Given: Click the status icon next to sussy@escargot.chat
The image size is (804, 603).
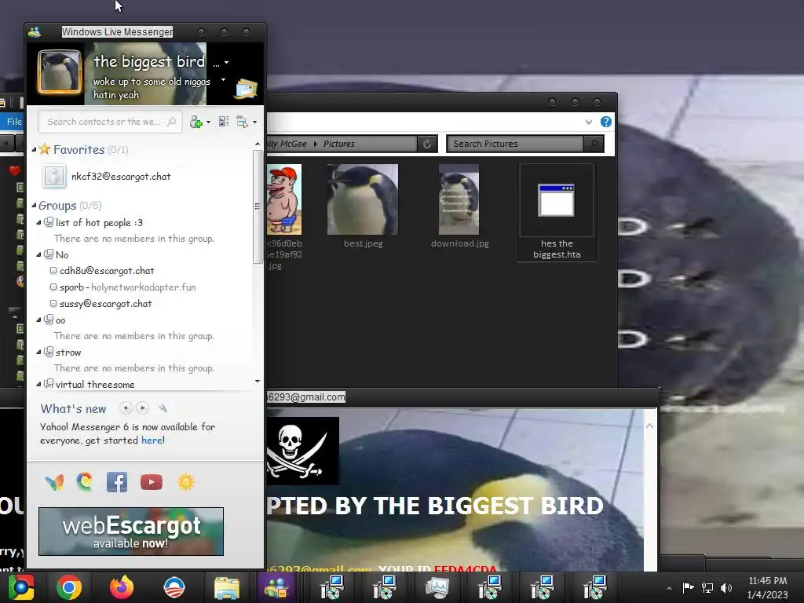Looking at the screenshot, I should (53, 303).
